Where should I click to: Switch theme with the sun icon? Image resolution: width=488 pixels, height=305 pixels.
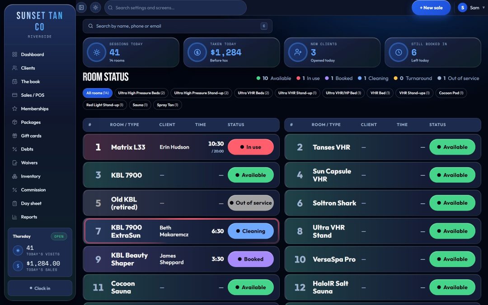[95, 8]
